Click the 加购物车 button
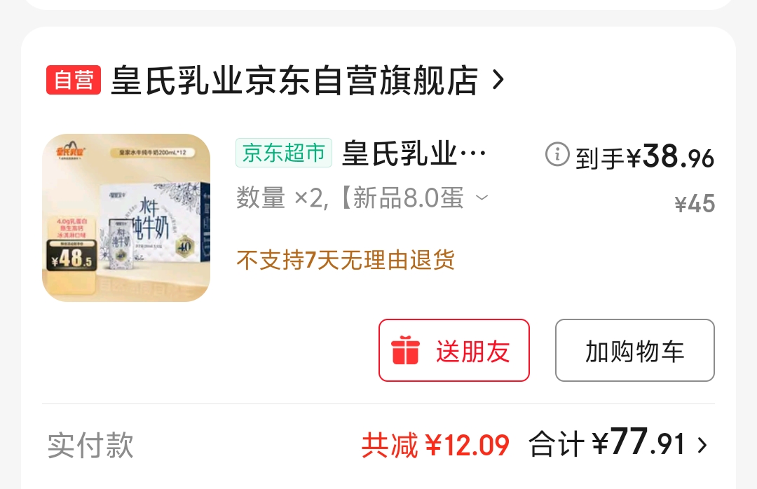 coord(635,350)
